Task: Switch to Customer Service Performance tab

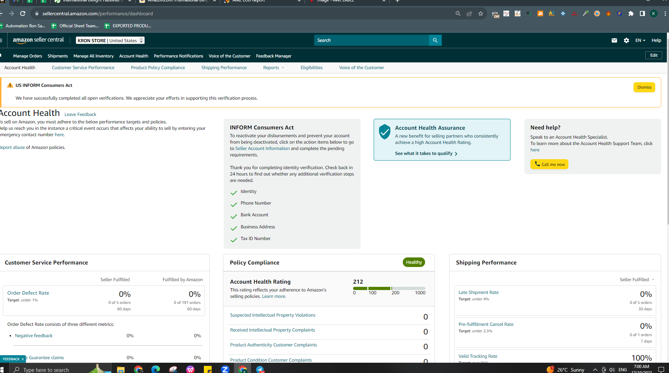Action: [x=83, y=68]
